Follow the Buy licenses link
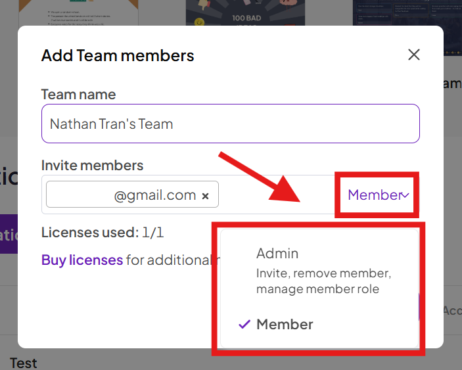 coord(82,260)
